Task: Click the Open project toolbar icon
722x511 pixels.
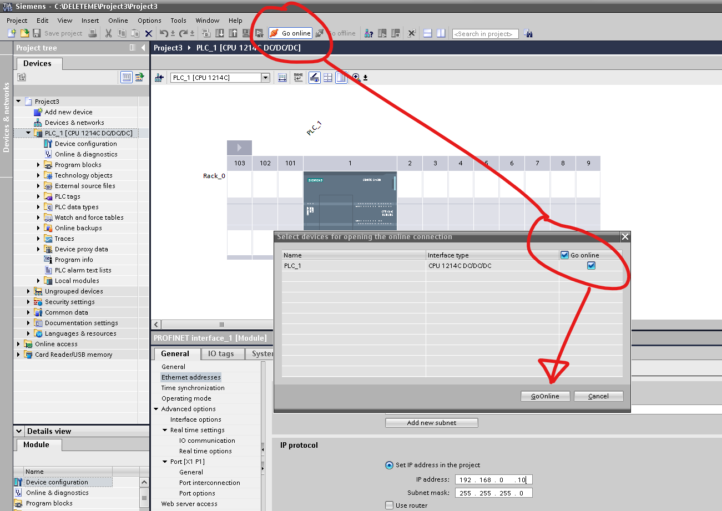Action: [24, 33]
